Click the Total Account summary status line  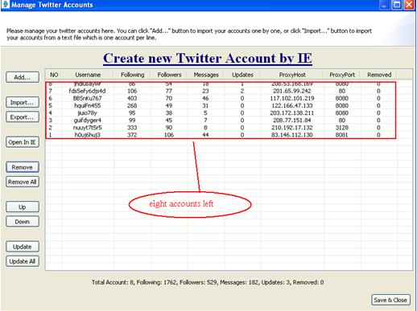pos(208,282)
